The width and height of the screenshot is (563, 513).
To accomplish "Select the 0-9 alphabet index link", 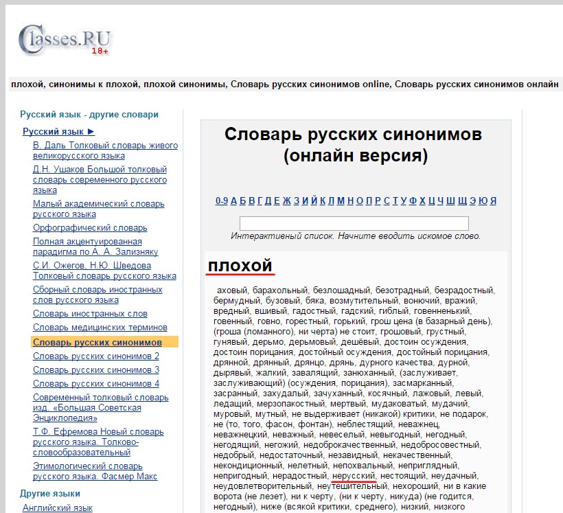I will [x=221, y=201].
